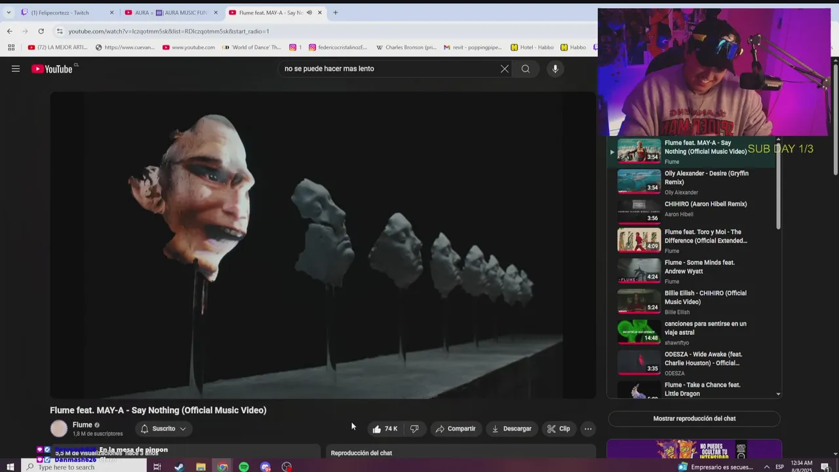The width and height of the screenshot is (839, 472).
Task: Open Task View on the taskbar
Action: [157, 467]
